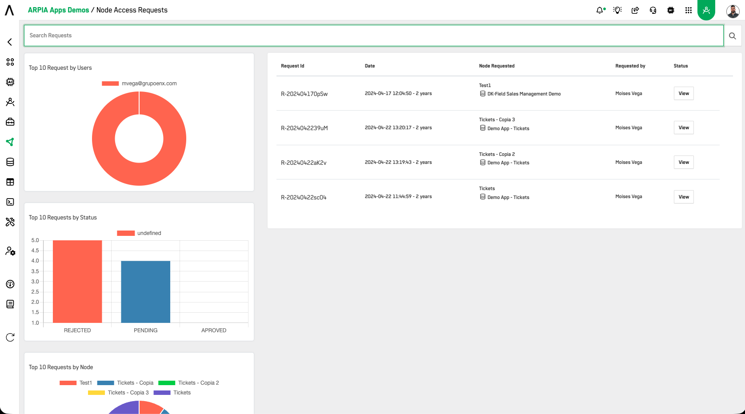Viewport: 745px width, 414px height.
Task: Open the user profile avatar
Action: [733, 11]
